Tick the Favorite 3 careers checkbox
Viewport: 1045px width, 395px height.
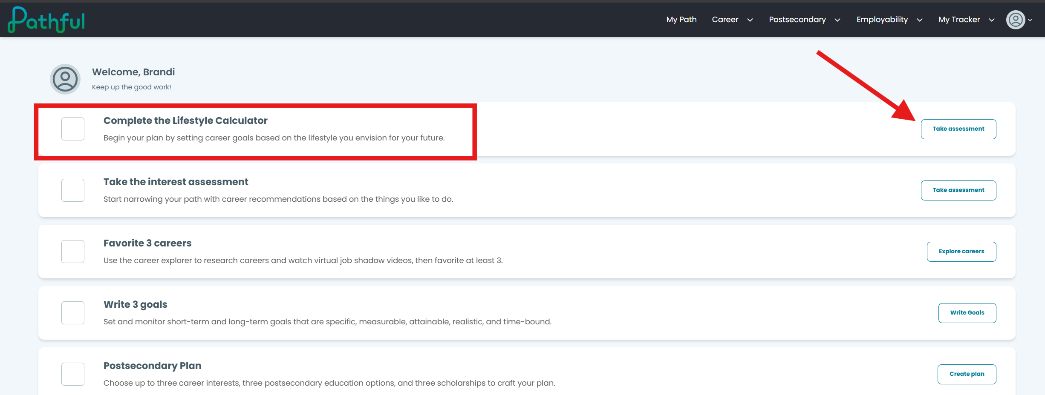click(73, 252)
